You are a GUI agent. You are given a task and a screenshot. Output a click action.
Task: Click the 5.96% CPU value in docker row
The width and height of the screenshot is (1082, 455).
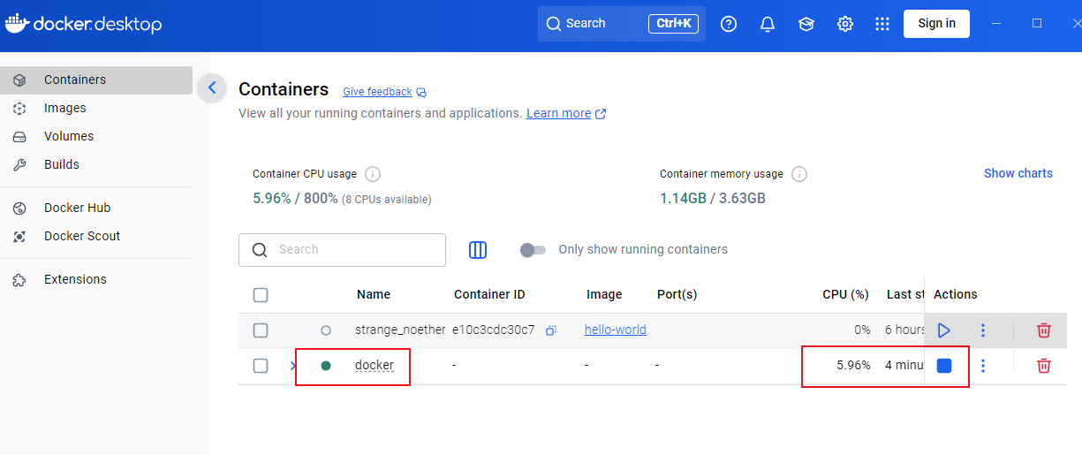853,365
